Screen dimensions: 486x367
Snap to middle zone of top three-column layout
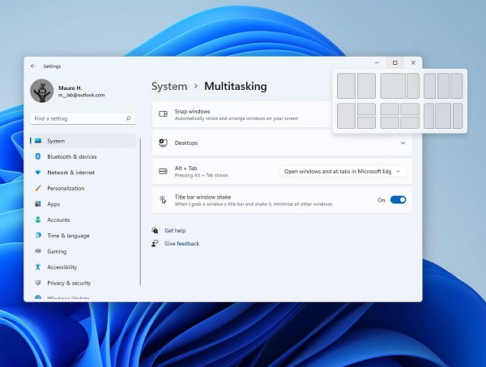443,86
